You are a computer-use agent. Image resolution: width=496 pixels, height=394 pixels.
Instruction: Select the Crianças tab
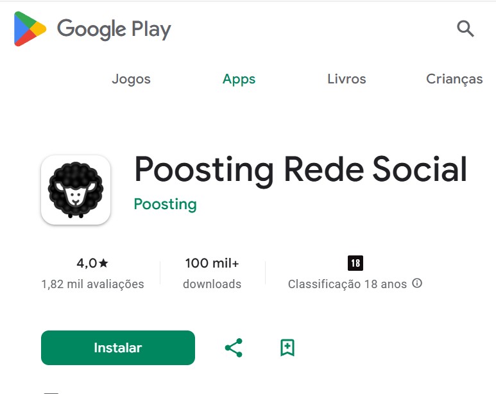pyautogui.click(x=454, y=79)
